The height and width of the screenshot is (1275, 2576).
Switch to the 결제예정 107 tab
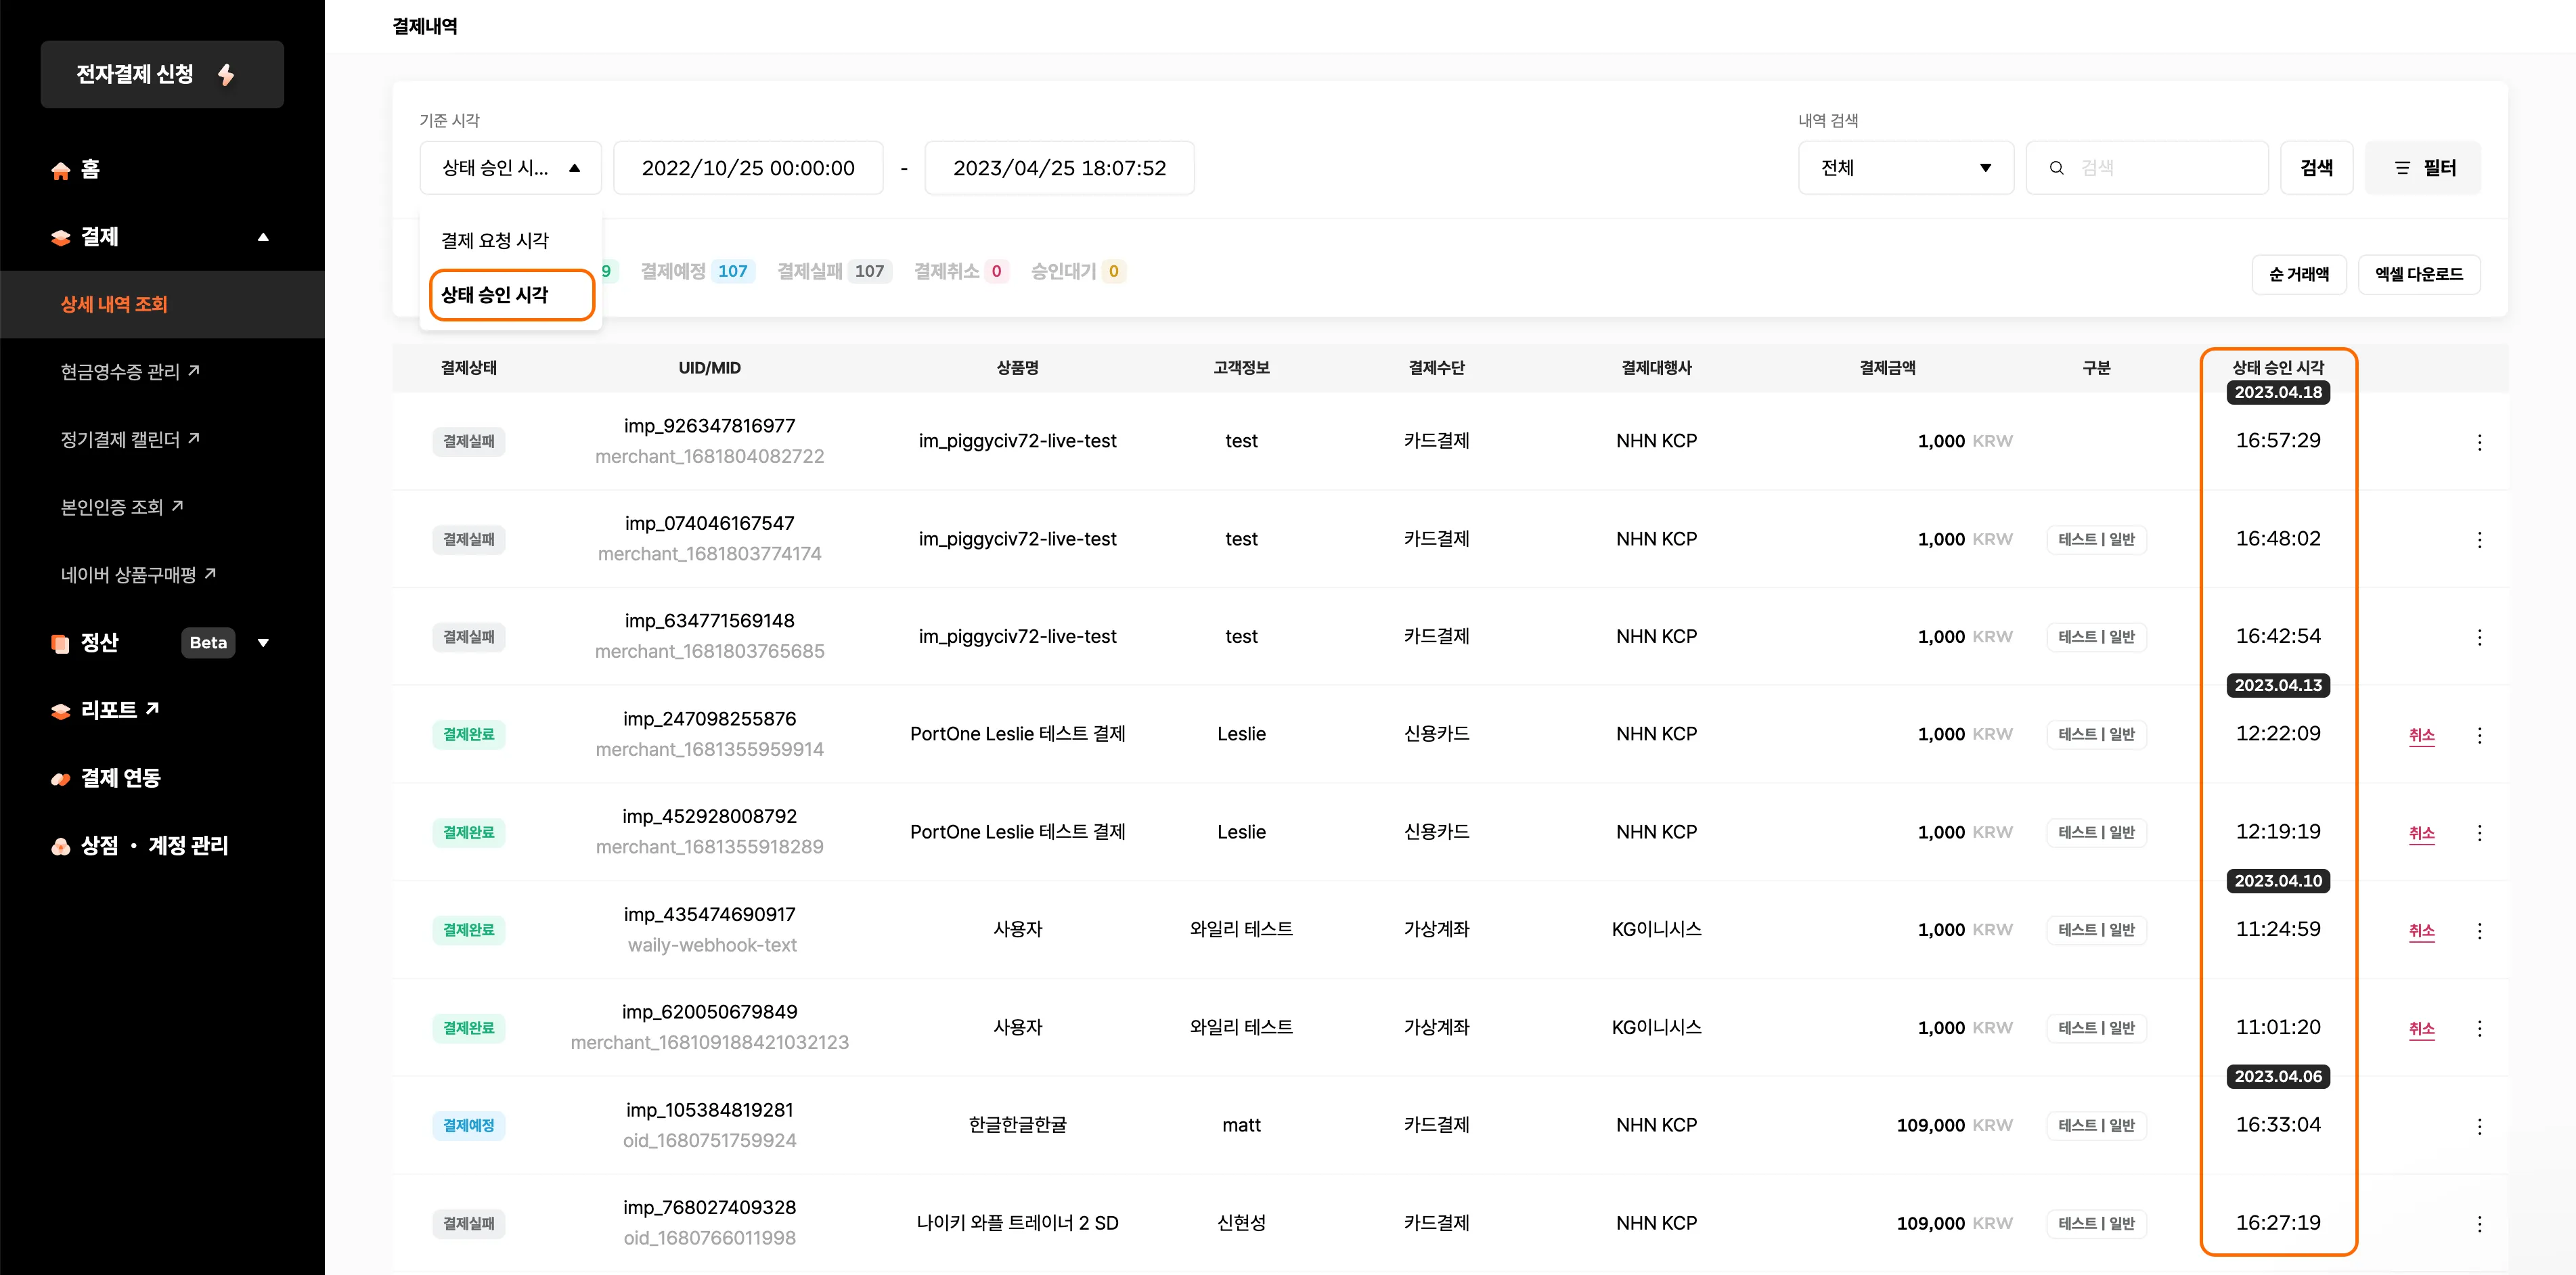696,271
